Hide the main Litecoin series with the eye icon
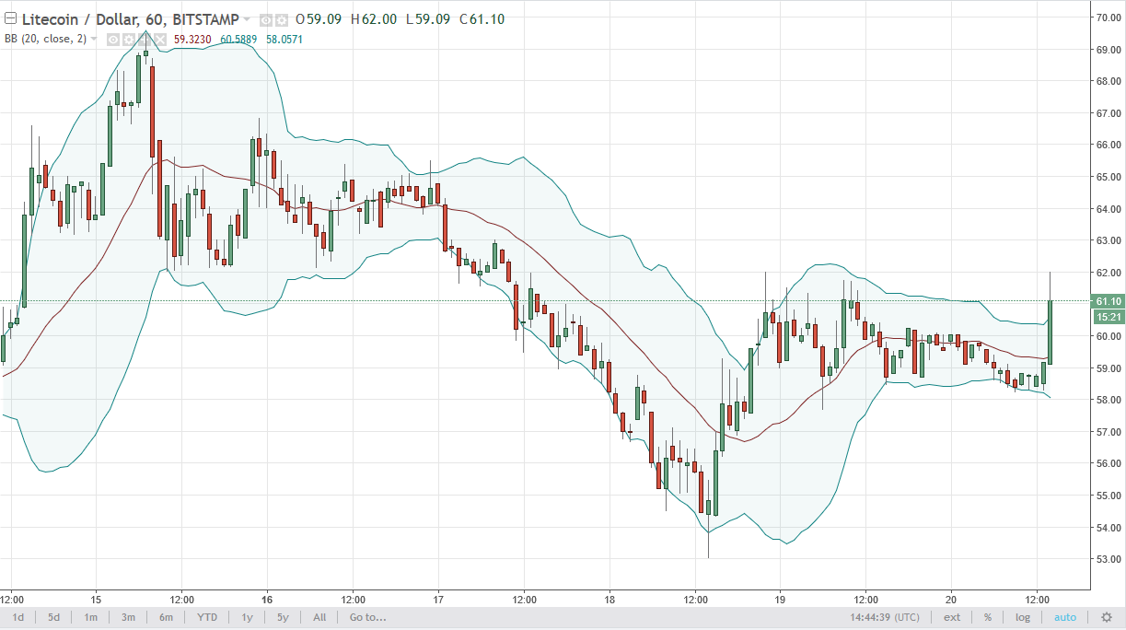1126x630 pixels. 265,19
